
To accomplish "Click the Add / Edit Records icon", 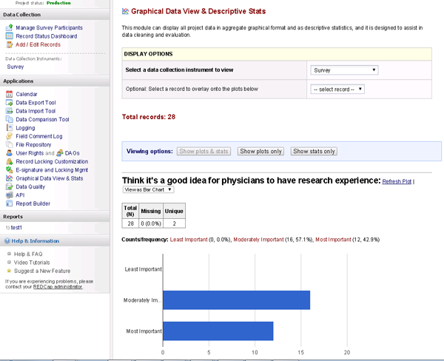I will [10, 44].
